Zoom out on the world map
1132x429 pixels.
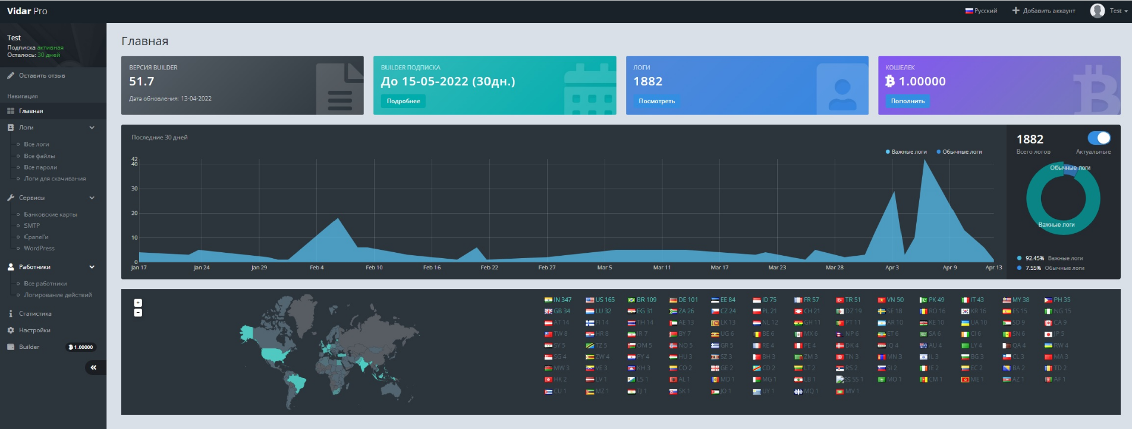pyautogui.click(x=138, y=313)
